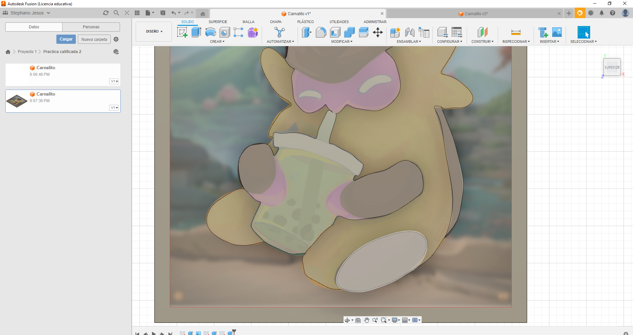Expand the INSPECCIONAR menu
Viewport: 633px width, 335px height.
click(516, 42)
